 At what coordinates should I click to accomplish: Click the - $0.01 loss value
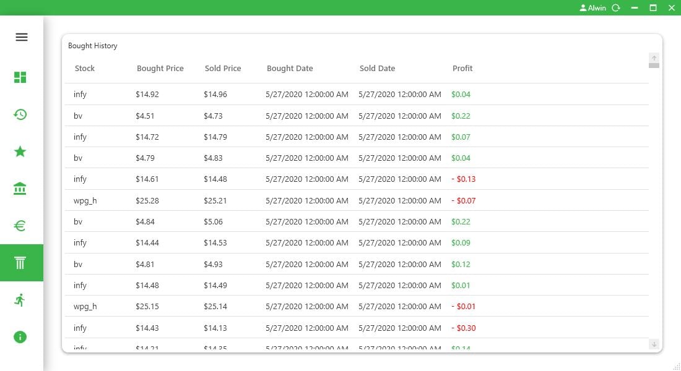pos(464,307)
